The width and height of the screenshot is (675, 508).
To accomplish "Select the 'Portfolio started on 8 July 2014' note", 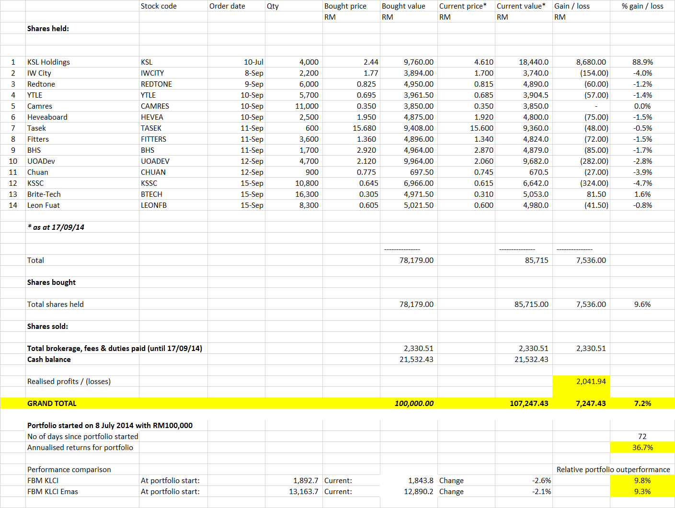I will 110,426.
